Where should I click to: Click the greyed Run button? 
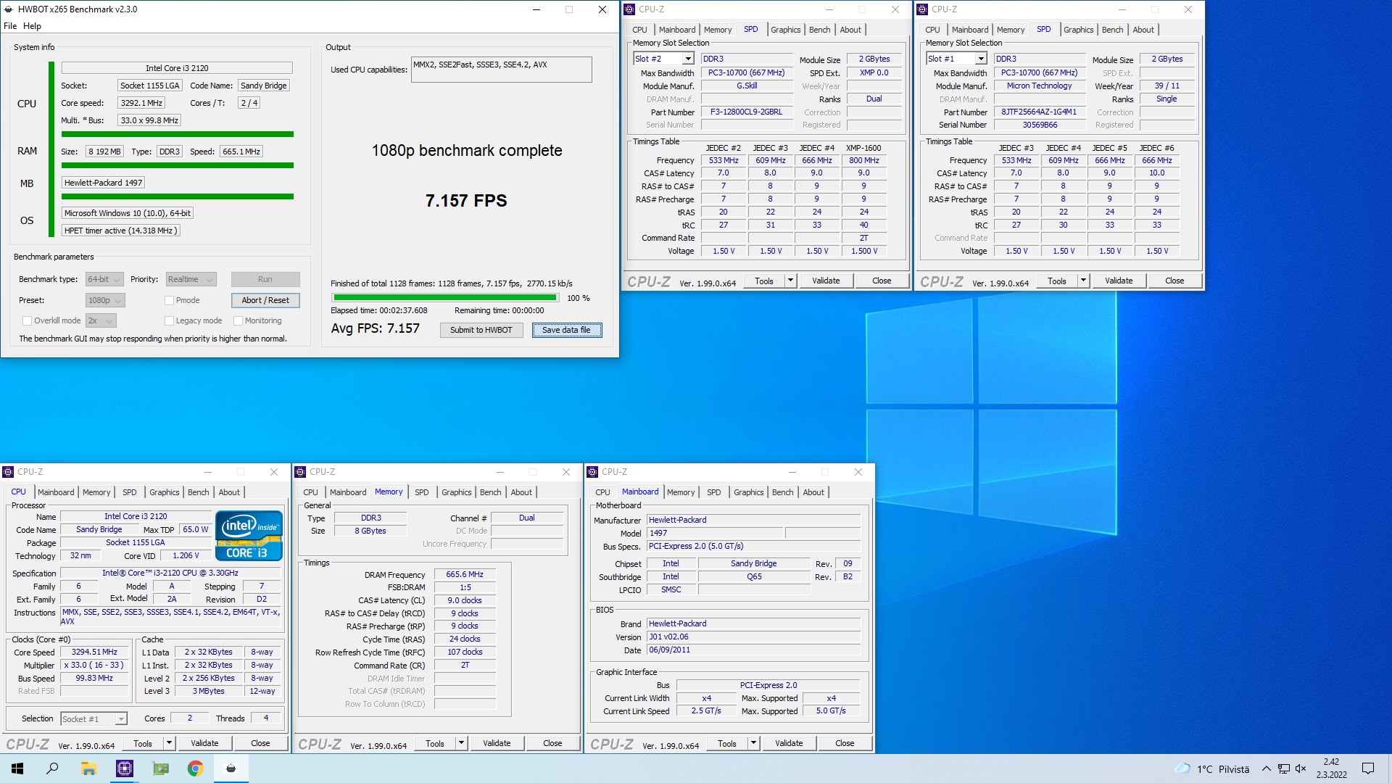pyautogui.click(x=265, y=279)
